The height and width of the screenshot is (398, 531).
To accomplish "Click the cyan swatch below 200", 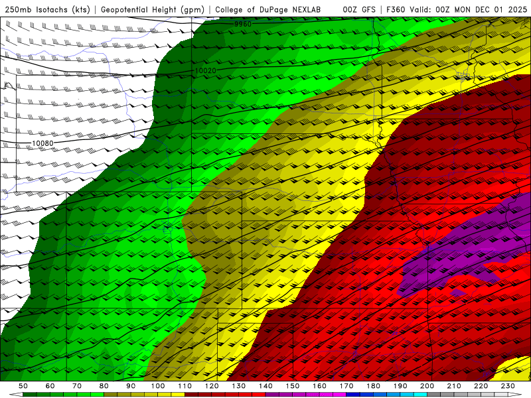I will pos(420,394).
